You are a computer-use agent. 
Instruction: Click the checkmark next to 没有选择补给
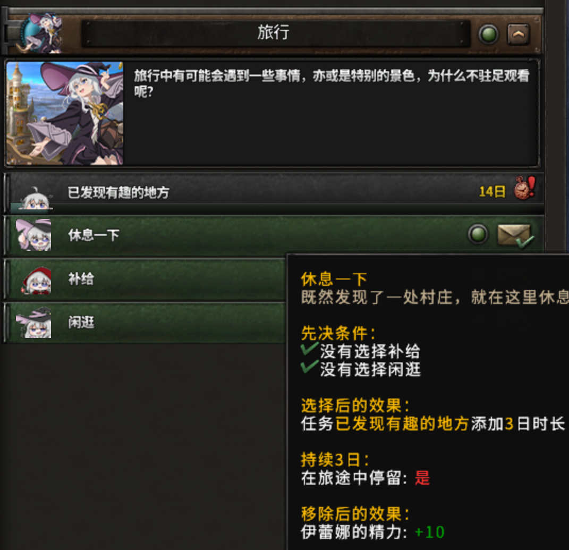click(x=309, y=349)
